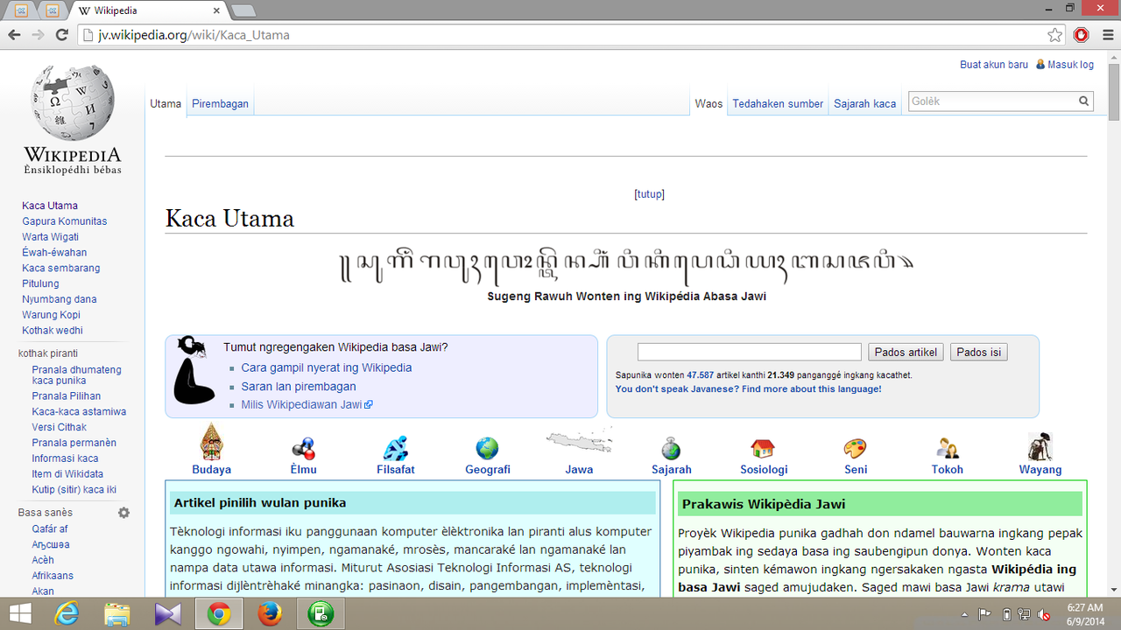
Task: Open Firefox from taskbar
Action: (270, 614)
